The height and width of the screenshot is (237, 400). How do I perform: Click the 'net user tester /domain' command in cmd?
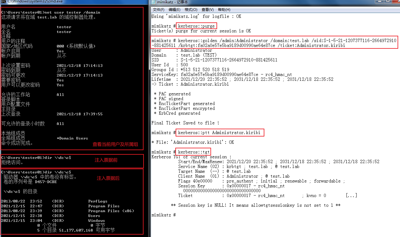[x=72, y=12]
